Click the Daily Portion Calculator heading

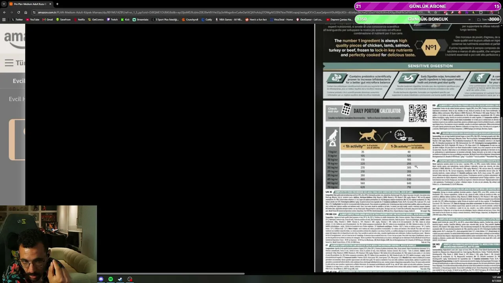click(x=377, y=111)
